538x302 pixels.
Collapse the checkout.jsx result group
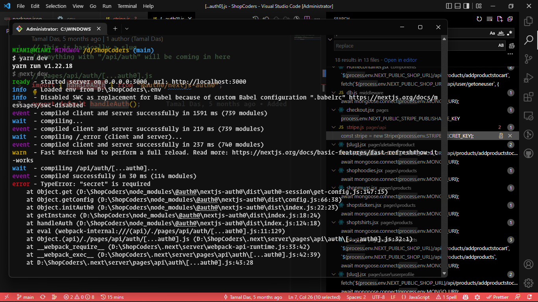(x=334, y=110)
